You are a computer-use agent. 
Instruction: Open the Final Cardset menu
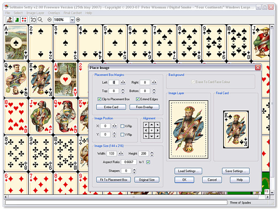pyautogui.click(x=74, y=13)
